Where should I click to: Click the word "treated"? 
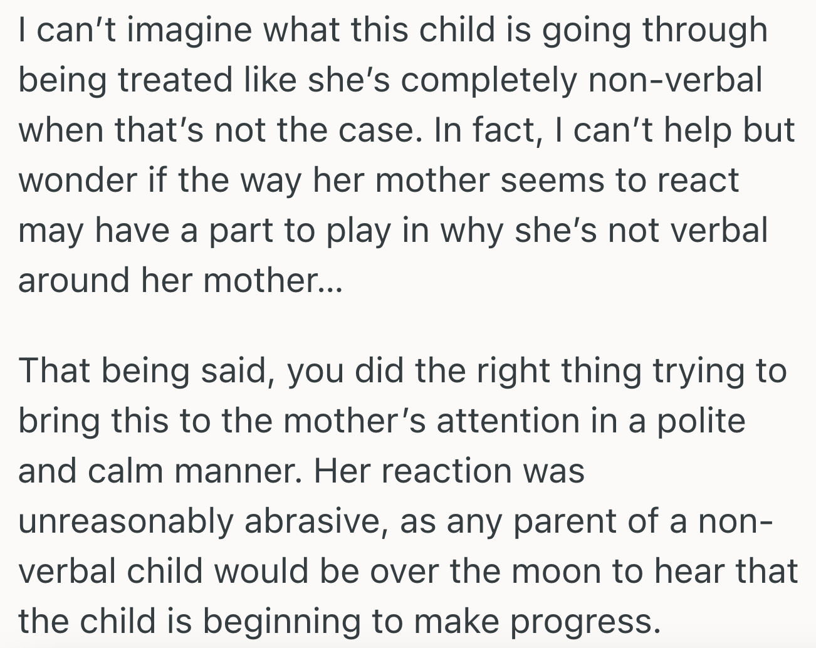175,81
